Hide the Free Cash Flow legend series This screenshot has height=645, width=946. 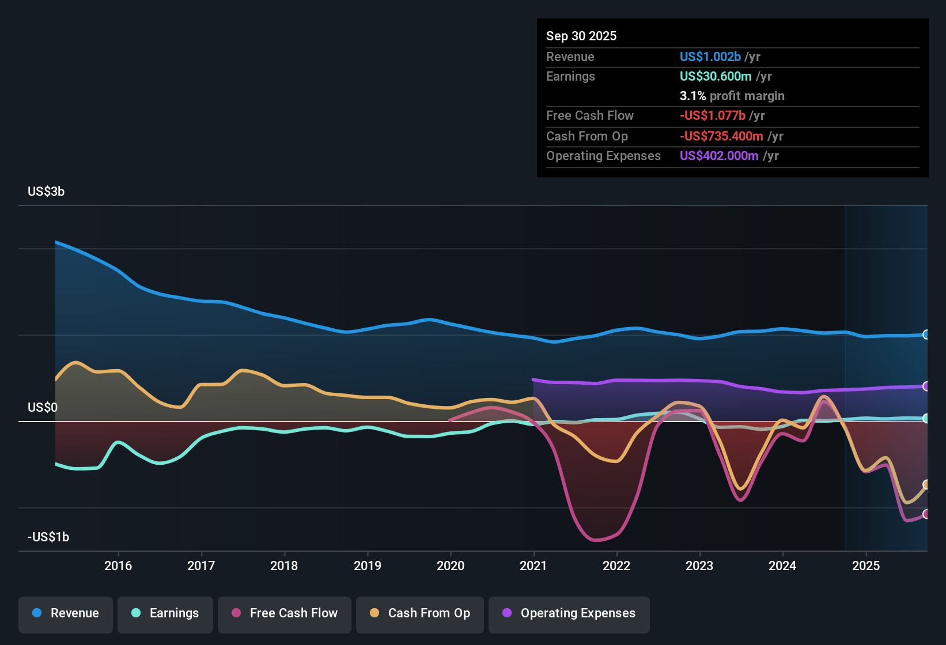click(x=284, y=613)
